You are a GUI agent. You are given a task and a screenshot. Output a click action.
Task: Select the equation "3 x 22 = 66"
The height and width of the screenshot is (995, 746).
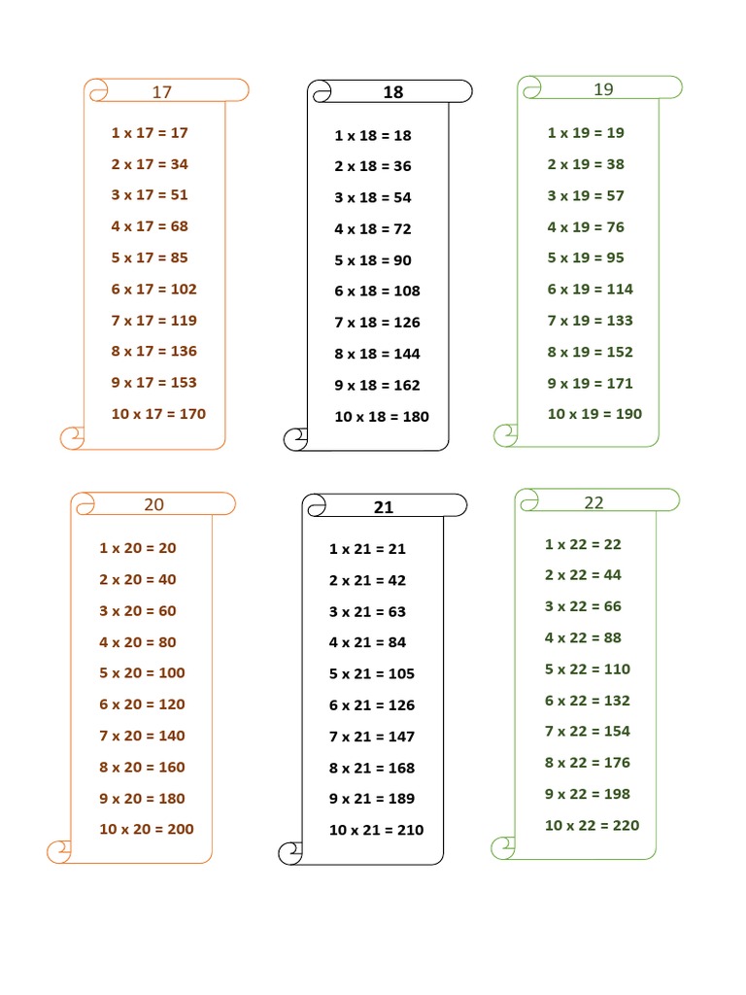coord(583,606)
